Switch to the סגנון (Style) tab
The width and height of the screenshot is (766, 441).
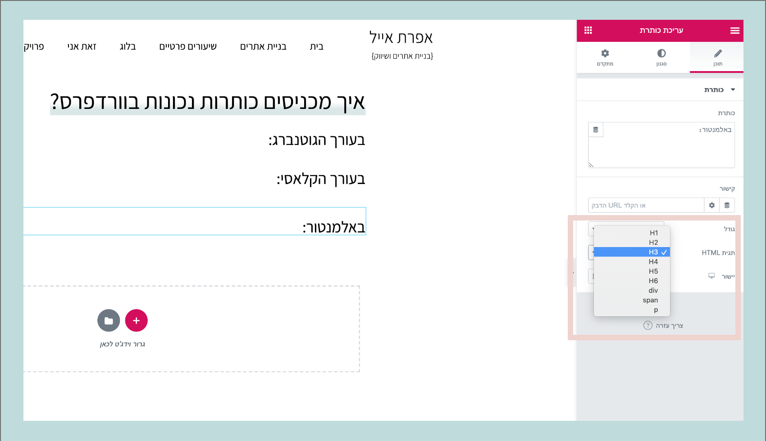tap(661, 58)
